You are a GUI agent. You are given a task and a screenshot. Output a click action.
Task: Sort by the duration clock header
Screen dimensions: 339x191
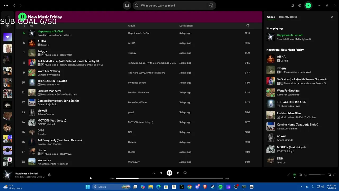tap(248, 26)
